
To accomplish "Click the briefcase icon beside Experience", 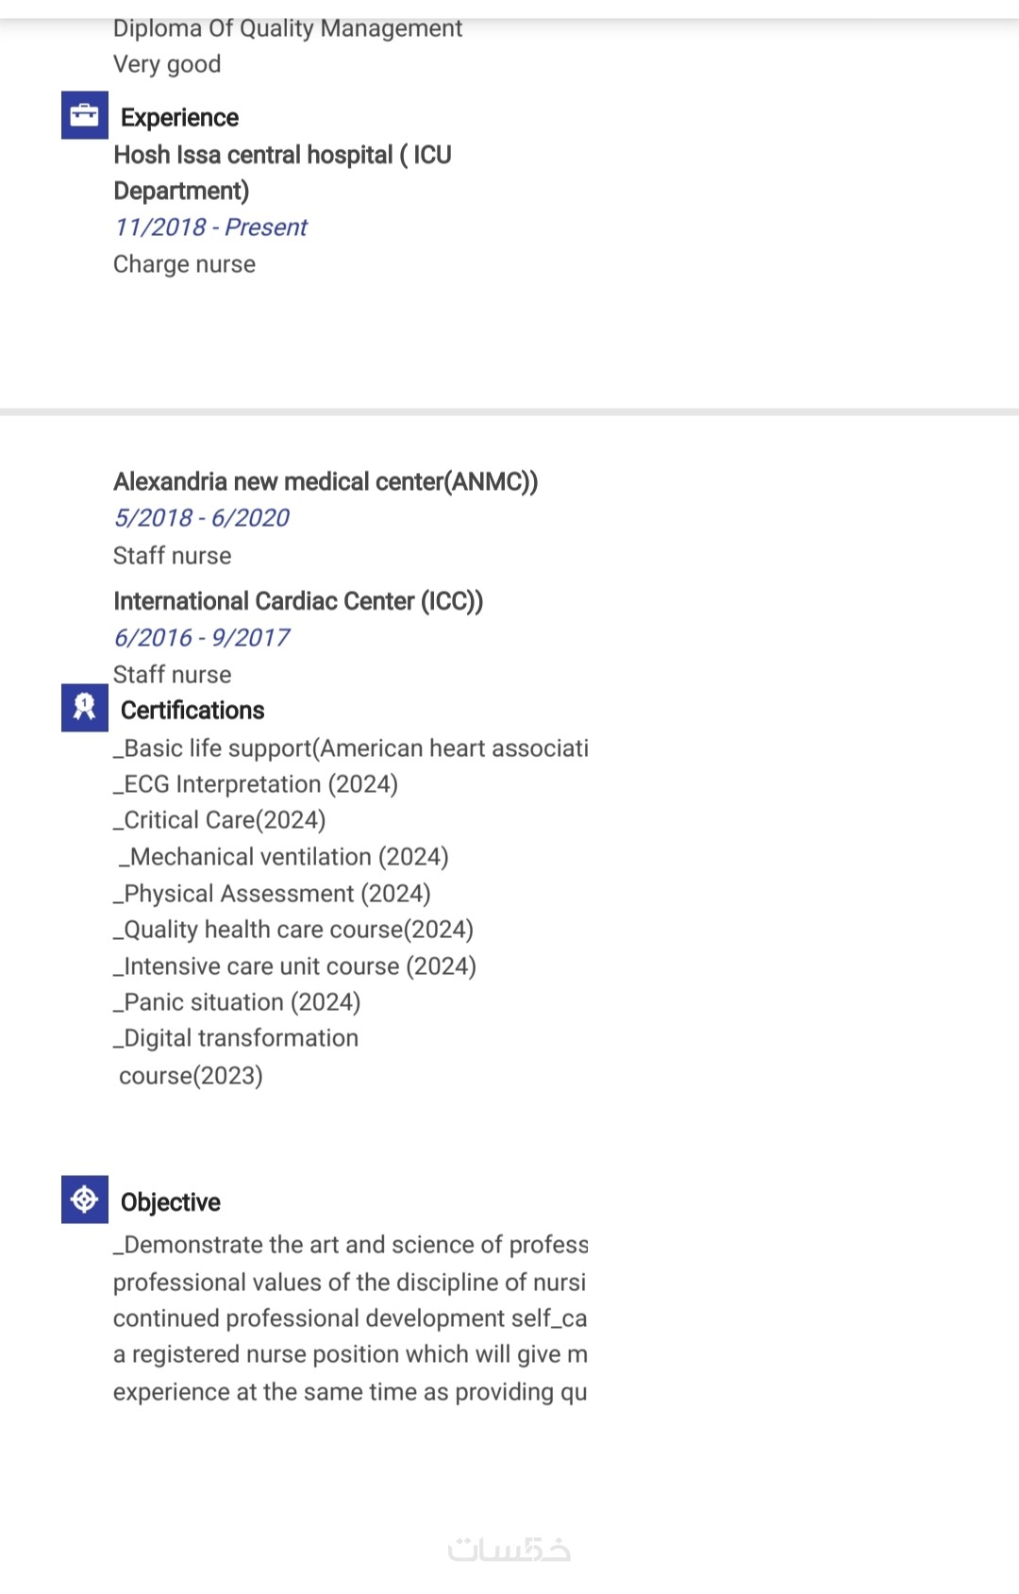I will (84, 115).
